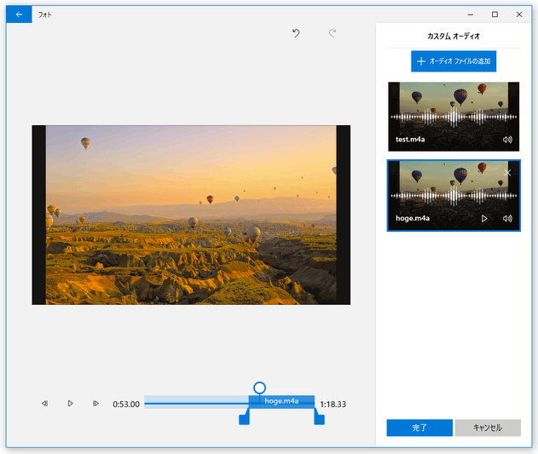Open volume control for test.m4a
This screenshot has width=538, height=454.
[507, 139]
